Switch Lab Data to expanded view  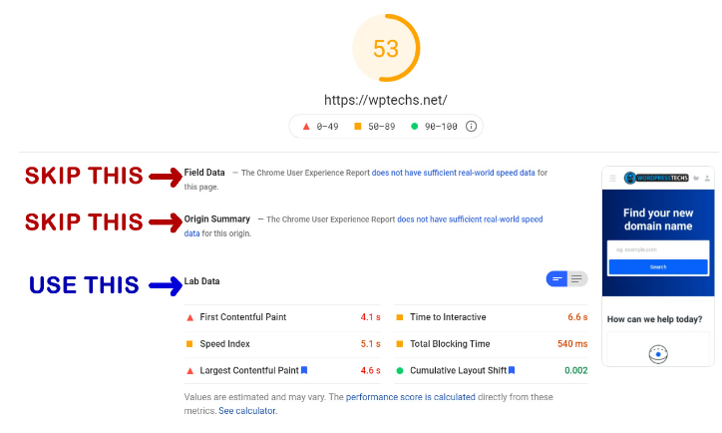[577, 278]
